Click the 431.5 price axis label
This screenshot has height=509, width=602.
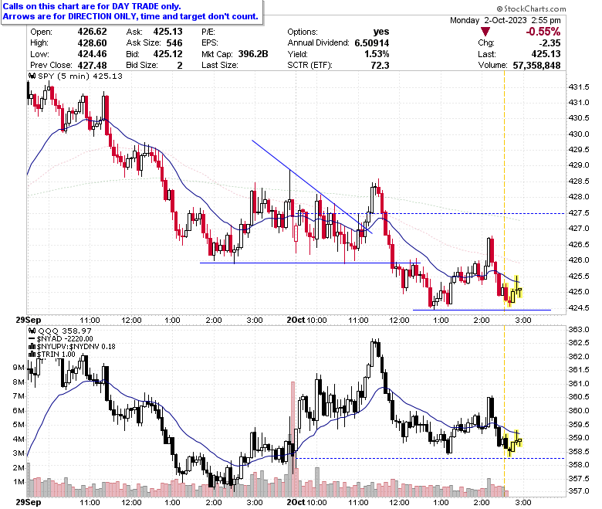point(579,87)
